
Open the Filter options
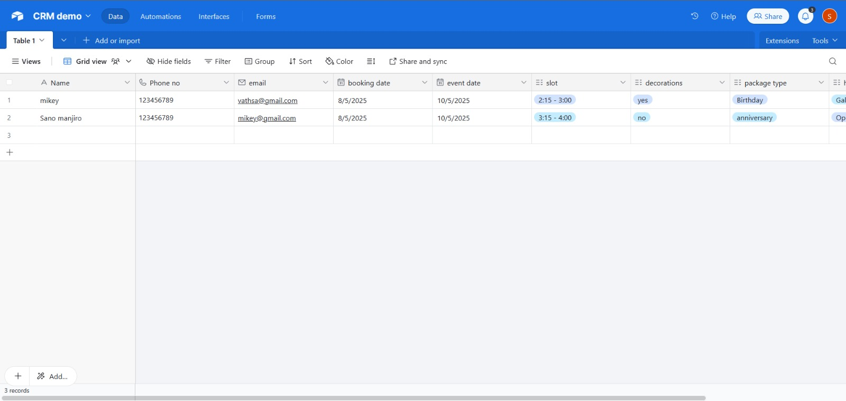click(218, 61)
